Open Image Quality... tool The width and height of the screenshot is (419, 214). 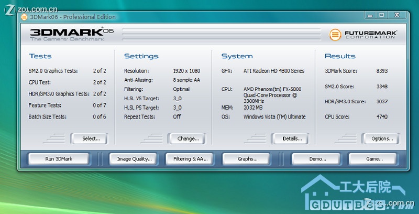pyautogui.click(x=133, y=159)
